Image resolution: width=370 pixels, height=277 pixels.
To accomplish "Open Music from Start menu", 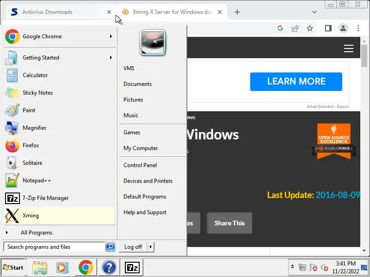I will [x=131, y=115].
